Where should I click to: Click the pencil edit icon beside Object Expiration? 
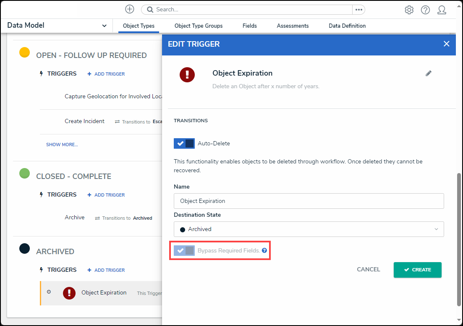tap(428, 74)
